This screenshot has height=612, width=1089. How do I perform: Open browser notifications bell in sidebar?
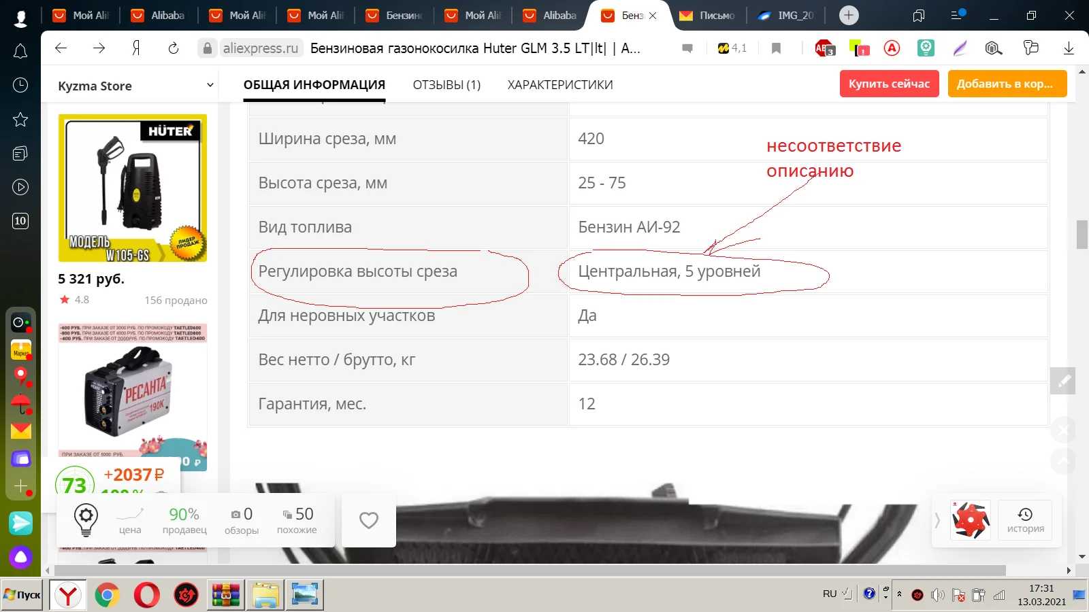[x=20, y=51]
